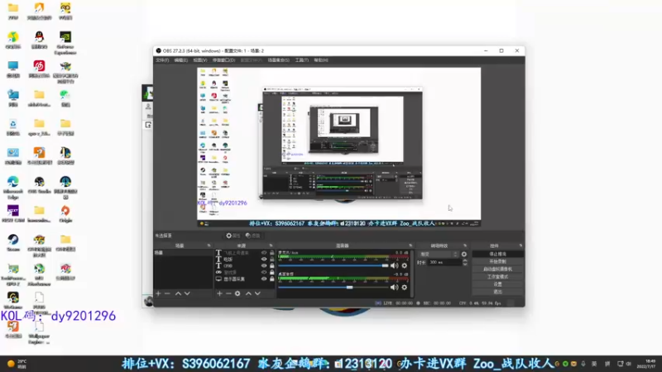
Task: Open settings gear of the upper mixer channel
Action: (x=405, y=265)
